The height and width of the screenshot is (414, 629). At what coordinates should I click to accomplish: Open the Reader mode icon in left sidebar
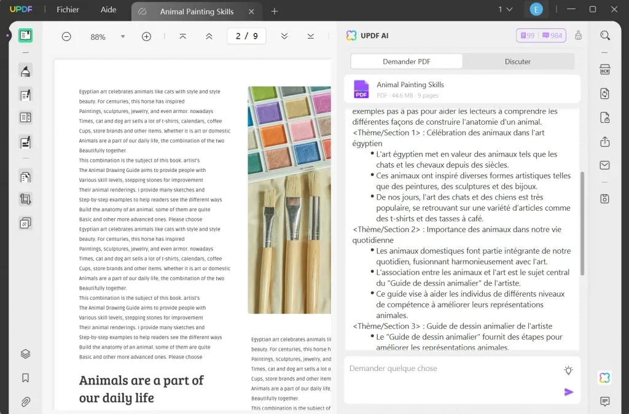pos(25,36)
